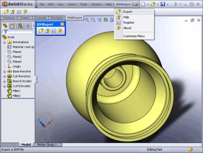Open the FeatureManager design tree tab
Screen dimensions: 203x153
5,26
